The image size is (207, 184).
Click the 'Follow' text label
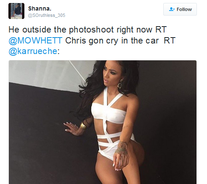184,9
